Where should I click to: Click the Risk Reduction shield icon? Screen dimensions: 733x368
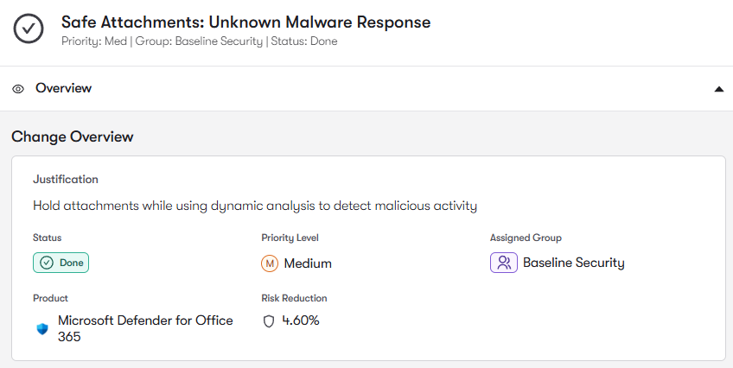coord(269,321)
